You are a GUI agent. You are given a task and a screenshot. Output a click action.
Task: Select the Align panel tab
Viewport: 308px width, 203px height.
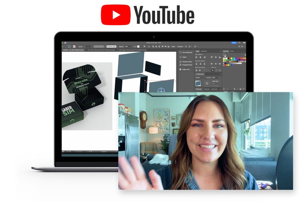pyautogui.click(x=198, y=51)
